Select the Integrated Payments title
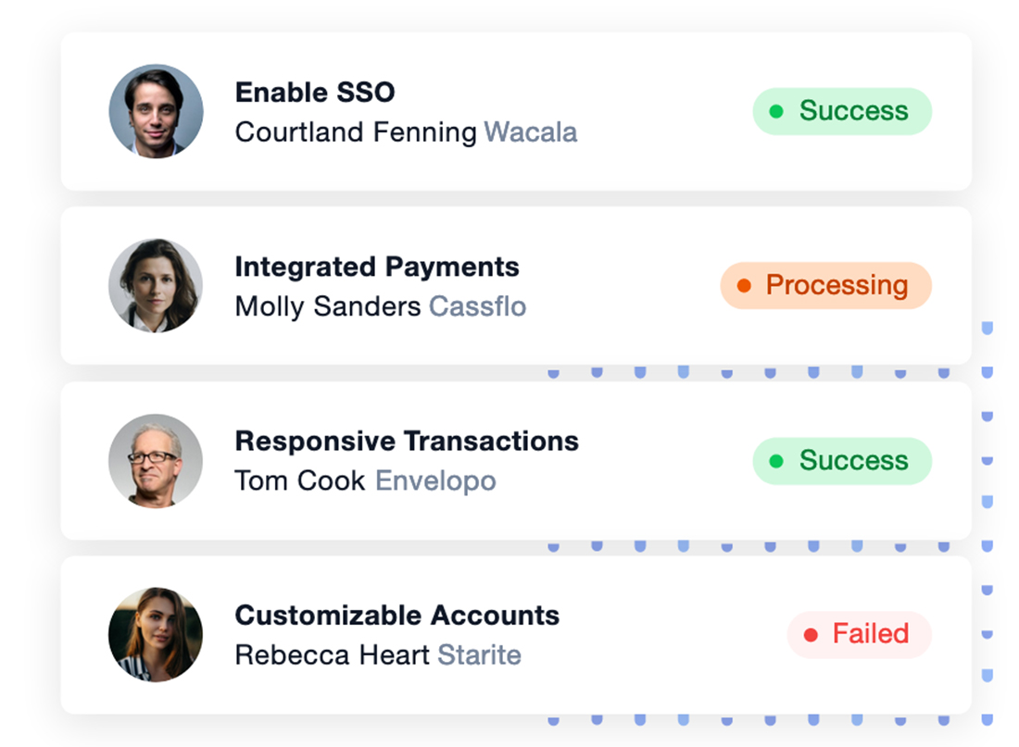The height and width of the screenshot is (747, 1019). click(x=377, y=267)
